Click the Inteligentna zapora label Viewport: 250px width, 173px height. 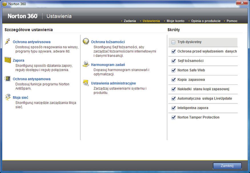(x=193, y=108)
